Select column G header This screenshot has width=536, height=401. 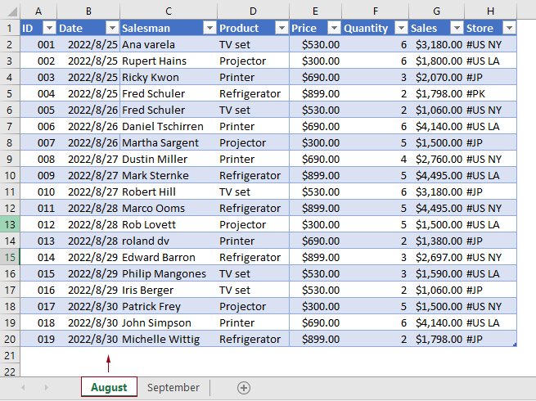coord(436,11)
